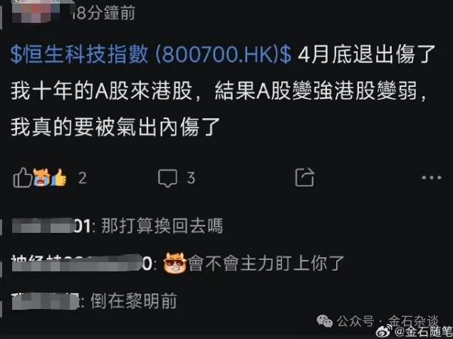
Task: Click the @金石随笔 Weibo handle
Action: tap(423, 332)
